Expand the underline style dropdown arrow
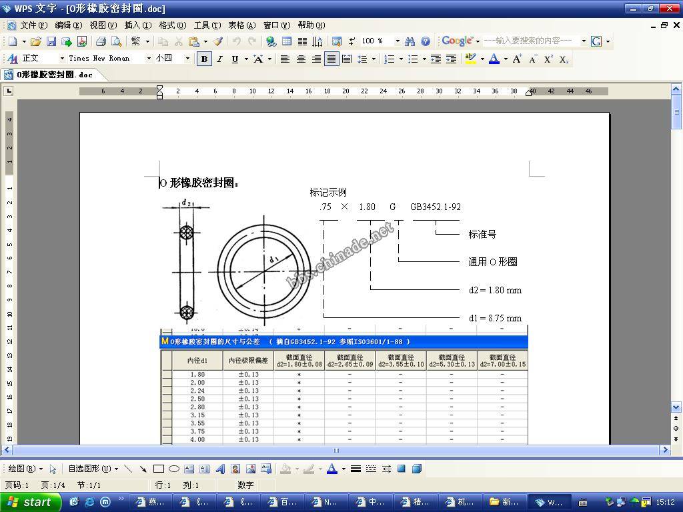This screenshot has height=512, width=683. click(246, 59)
